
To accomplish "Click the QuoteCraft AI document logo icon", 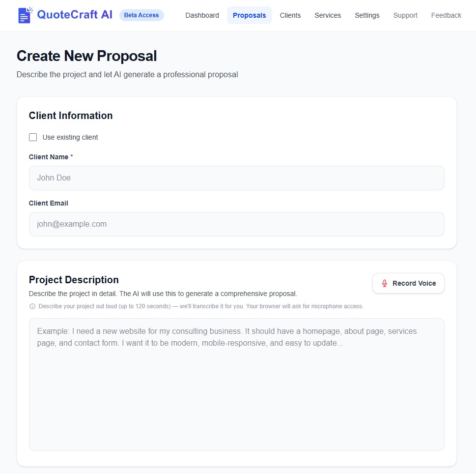I will tap(25, 16).
